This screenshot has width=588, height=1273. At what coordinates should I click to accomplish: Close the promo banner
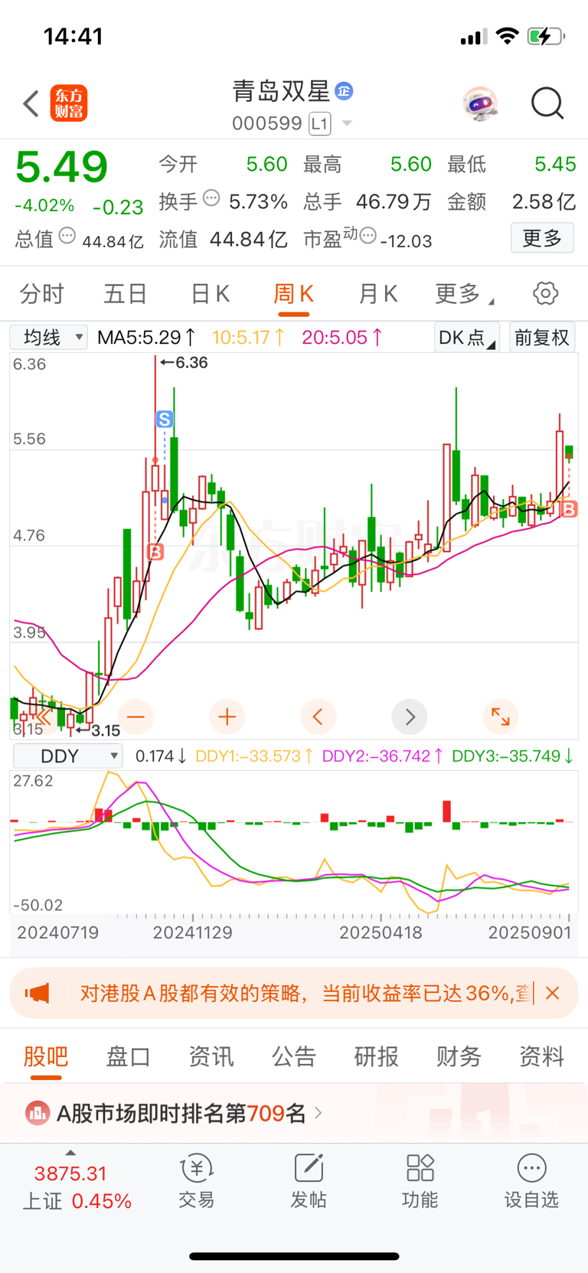tap(553, 993)
